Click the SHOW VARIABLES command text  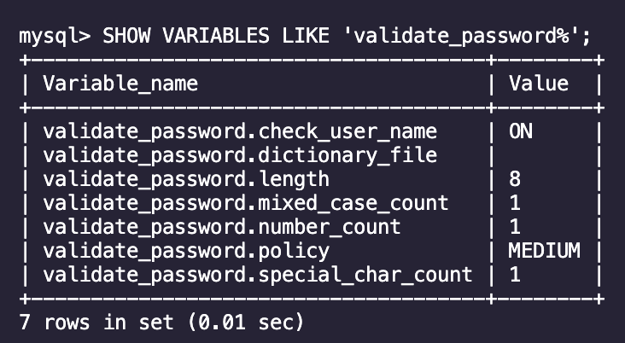[x=186, y=36]
